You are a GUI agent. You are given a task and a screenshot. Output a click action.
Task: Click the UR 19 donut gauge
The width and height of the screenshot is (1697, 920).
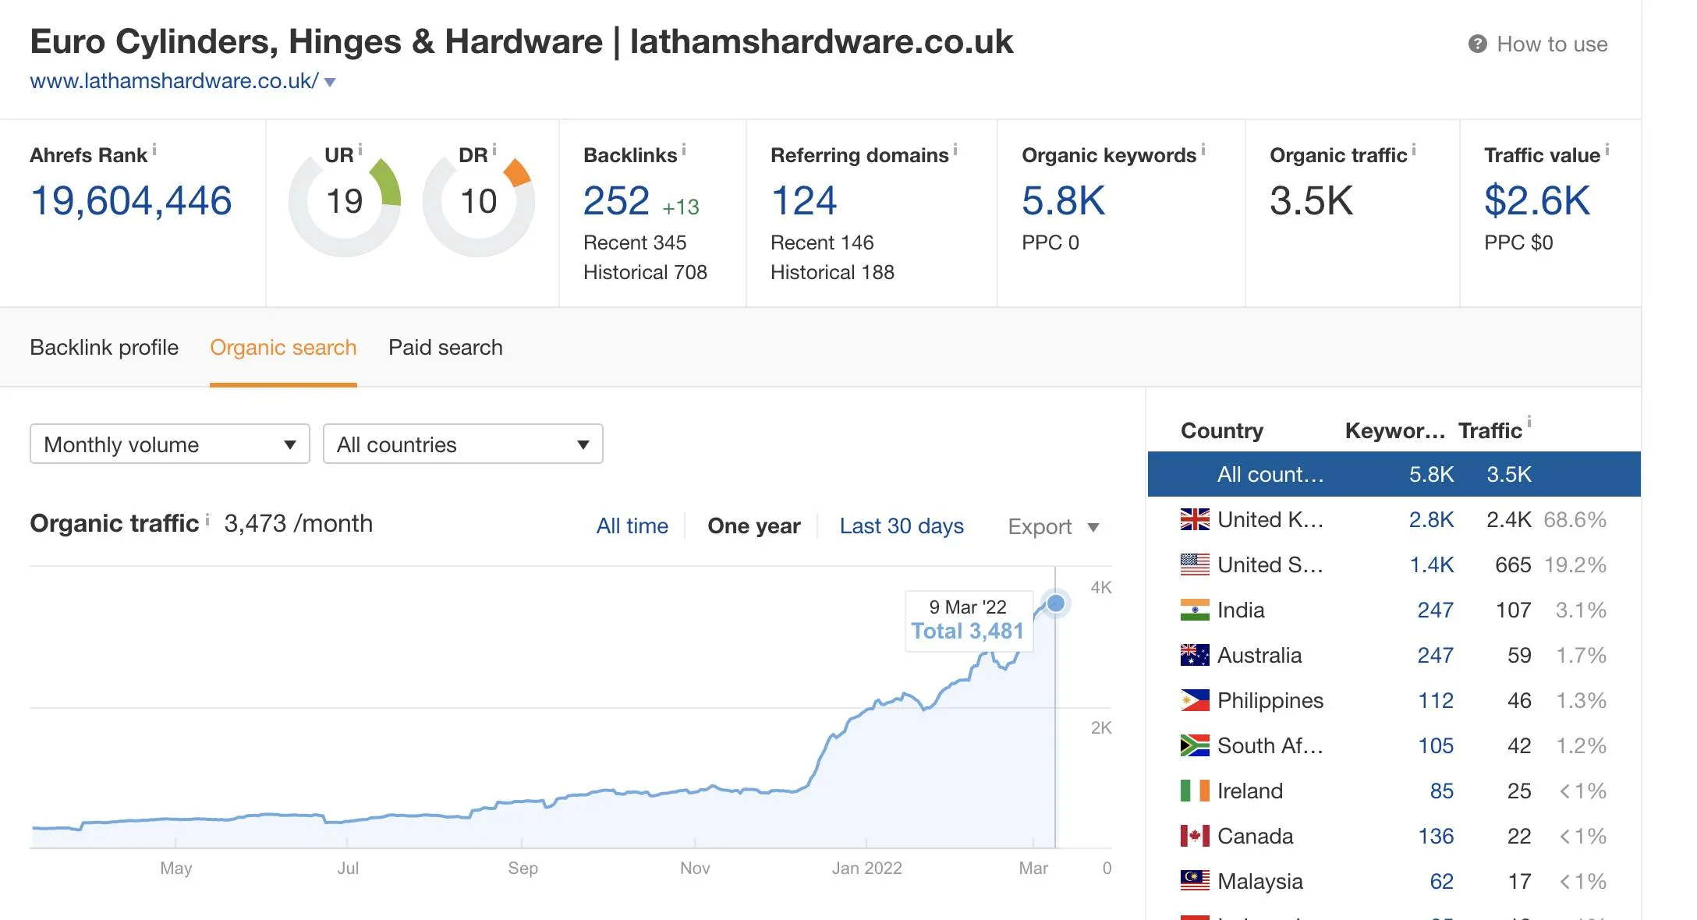345,201
